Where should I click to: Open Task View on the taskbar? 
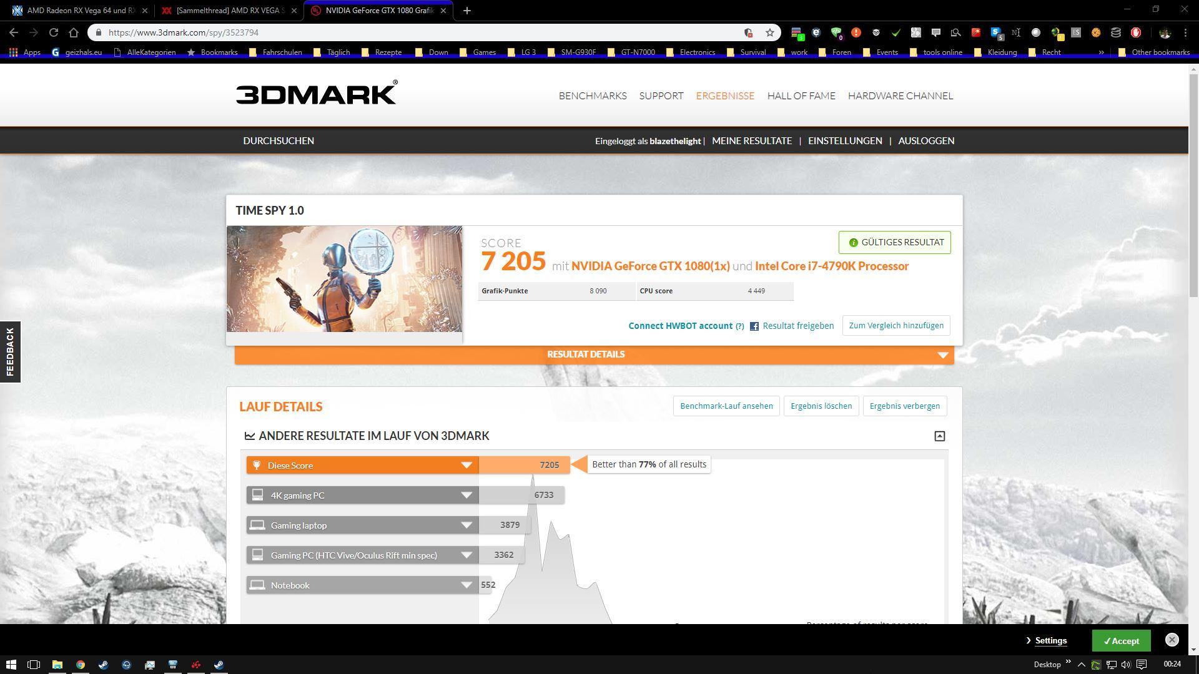[x=34, y=665]
